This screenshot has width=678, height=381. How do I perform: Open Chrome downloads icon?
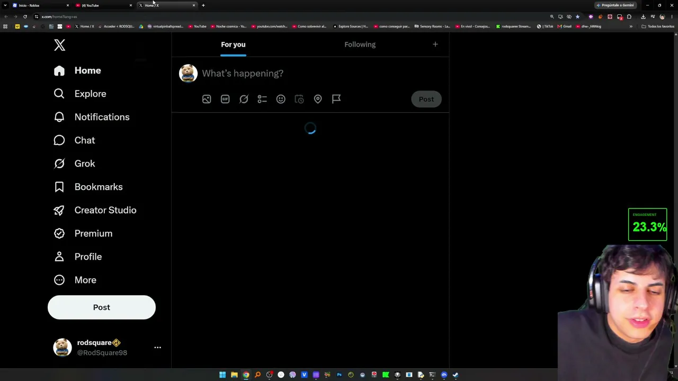click(643, 17)
